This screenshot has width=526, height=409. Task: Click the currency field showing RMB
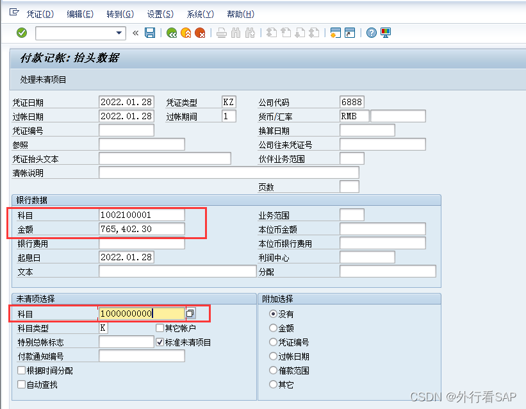(x=354, y=116)
